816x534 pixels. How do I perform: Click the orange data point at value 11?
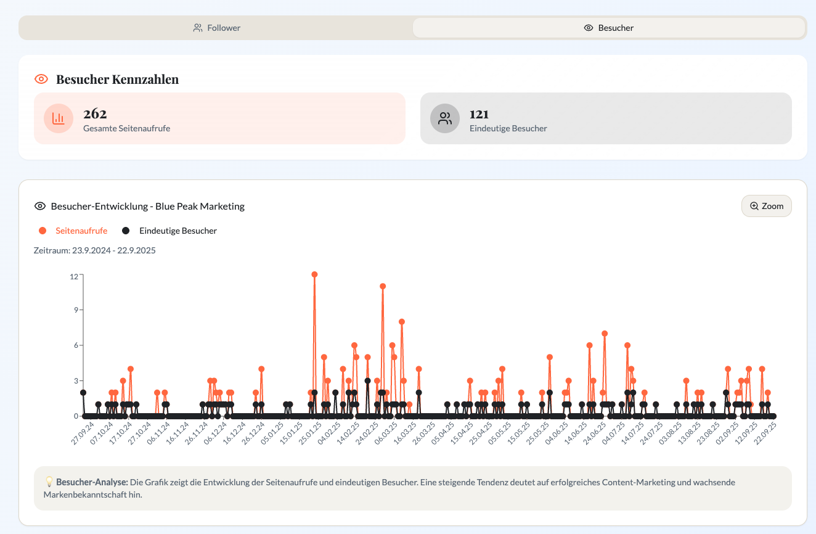(x=383, y=286)
